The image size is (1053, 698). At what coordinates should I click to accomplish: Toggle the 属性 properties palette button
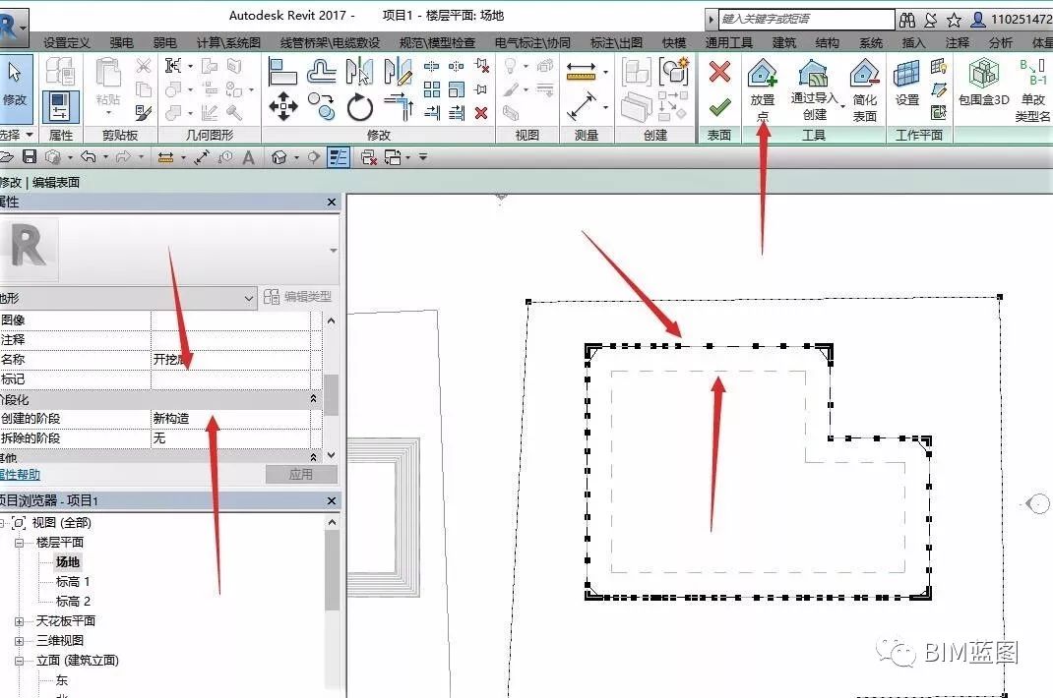coord(60,107)
